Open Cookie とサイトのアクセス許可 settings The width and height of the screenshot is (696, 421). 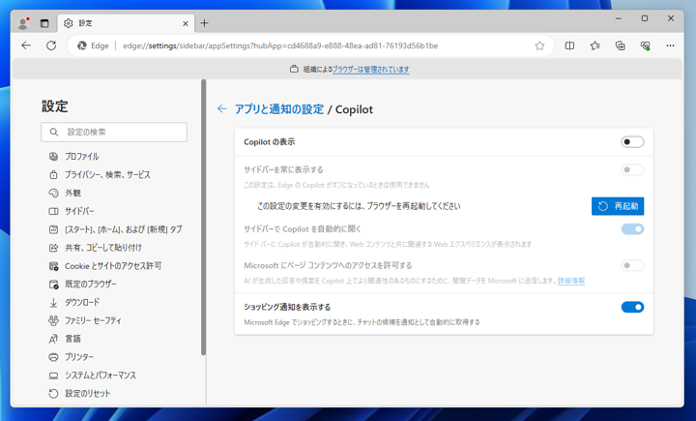(x=115, y=266)
